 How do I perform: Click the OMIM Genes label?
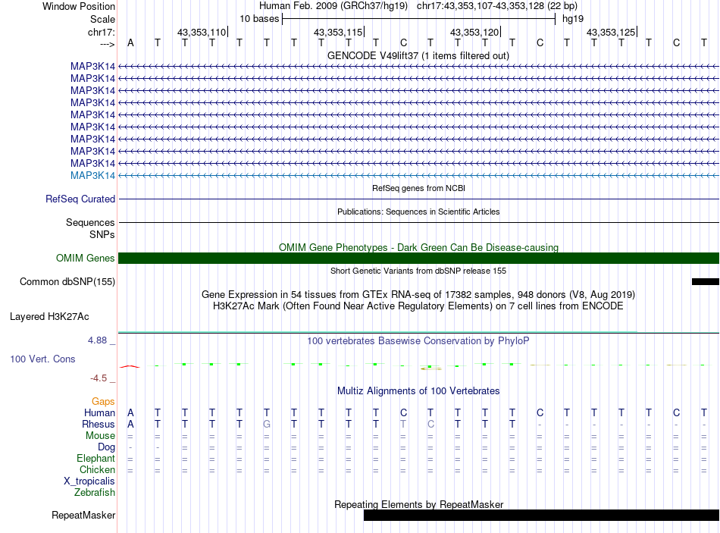point(85,259)
